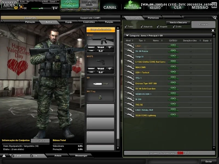Click the sniper icon next to TRG SE
This screenshot has width=219, height=164.
[x=129, y=104]
